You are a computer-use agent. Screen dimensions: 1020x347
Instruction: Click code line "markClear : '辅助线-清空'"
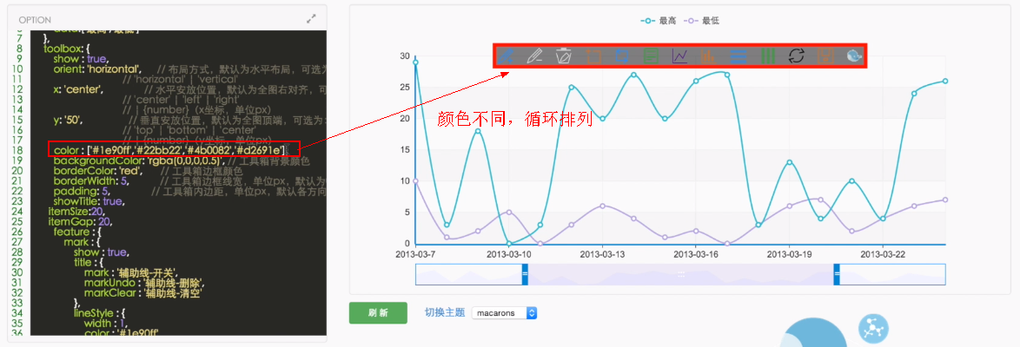pos(144,292)
